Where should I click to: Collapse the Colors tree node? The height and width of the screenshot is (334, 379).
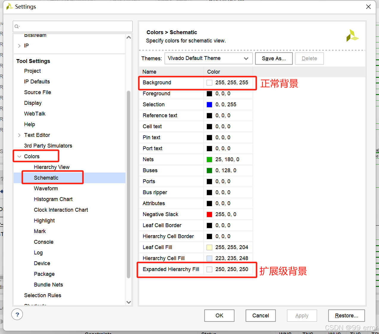coord(19,156)
